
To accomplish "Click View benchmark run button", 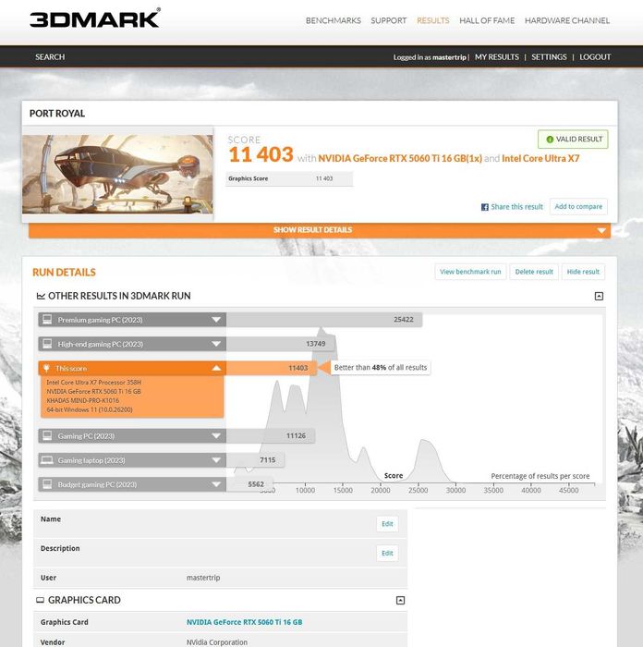I will click(470, 272).
